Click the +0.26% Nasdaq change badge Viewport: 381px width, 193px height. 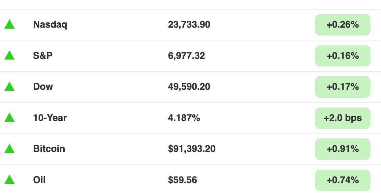tap(343, 25)
